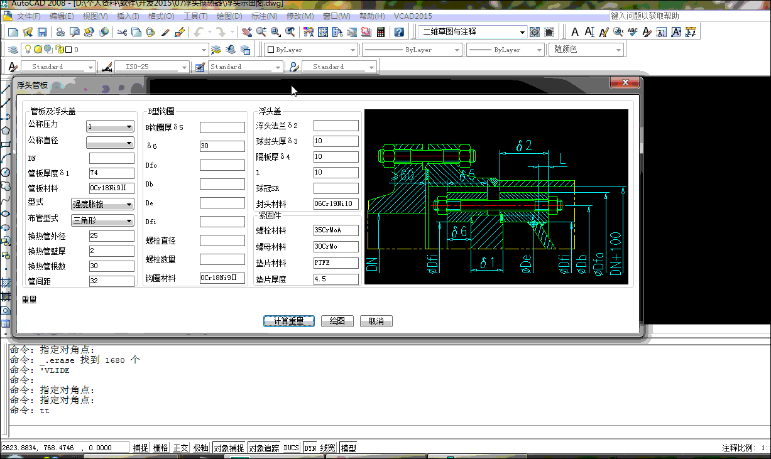This screenshot has height=459, width=771.
Task: Toggle 正交 ortho mode in the status bar
Action: (x=180, y=448)
